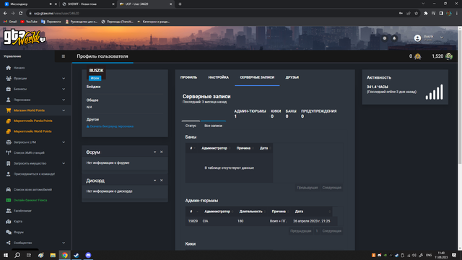Screen dimensions: 462x260
Task: Expand the Запросить имущество chevron
Action: point(64,163)
